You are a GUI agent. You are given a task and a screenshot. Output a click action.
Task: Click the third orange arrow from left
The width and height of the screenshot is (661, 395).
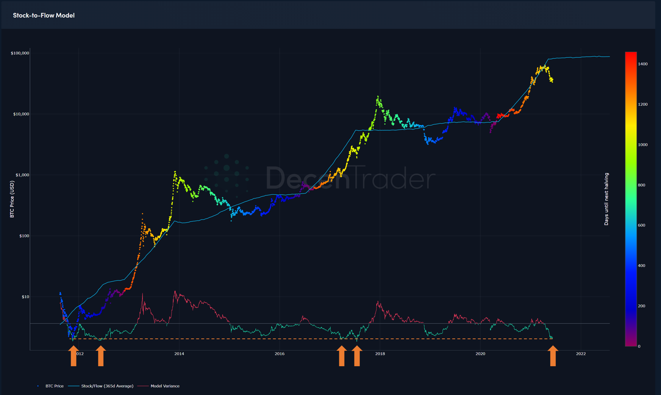(x=342, y=356)
